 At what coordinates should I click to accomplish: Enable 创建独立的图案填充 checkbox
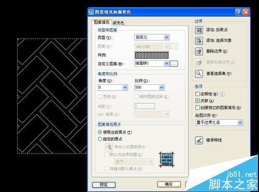(197, 107)
